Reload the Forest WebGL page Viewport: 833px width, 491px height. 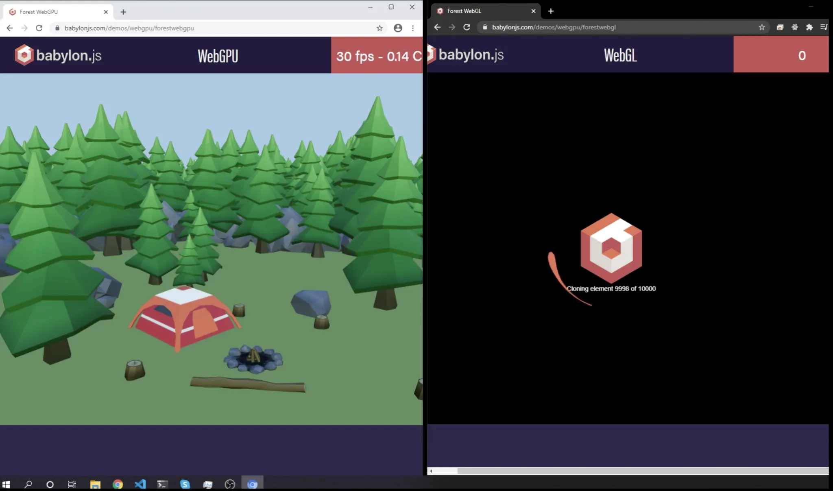(467, 27)
